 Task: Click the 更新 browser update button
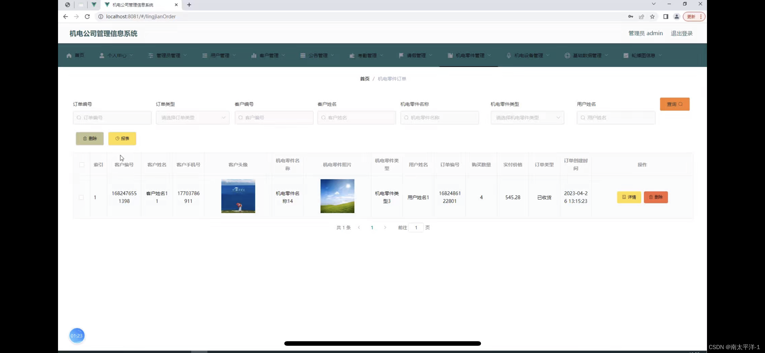(694, 17)
